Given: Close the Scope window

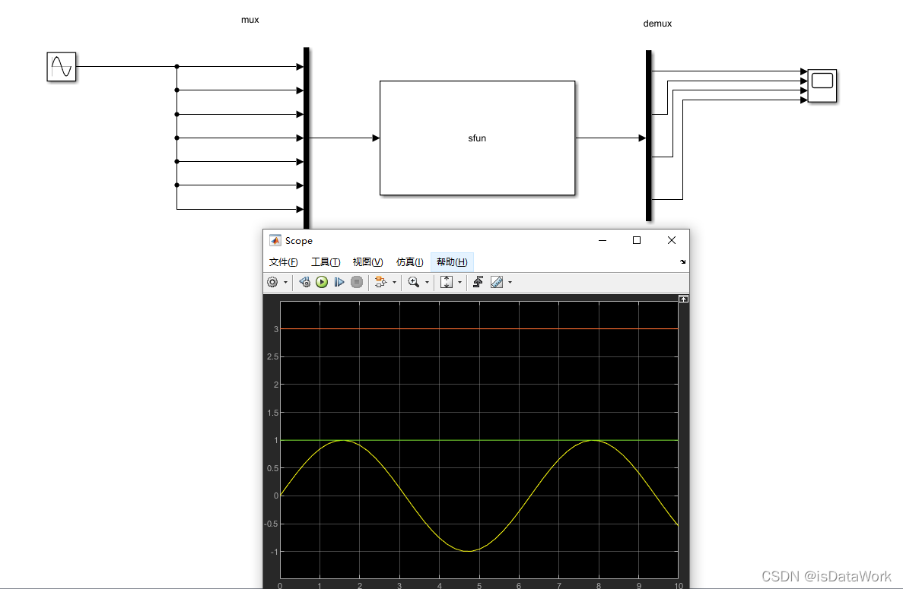Looking at the screenshot, I should tap(672, 240).
